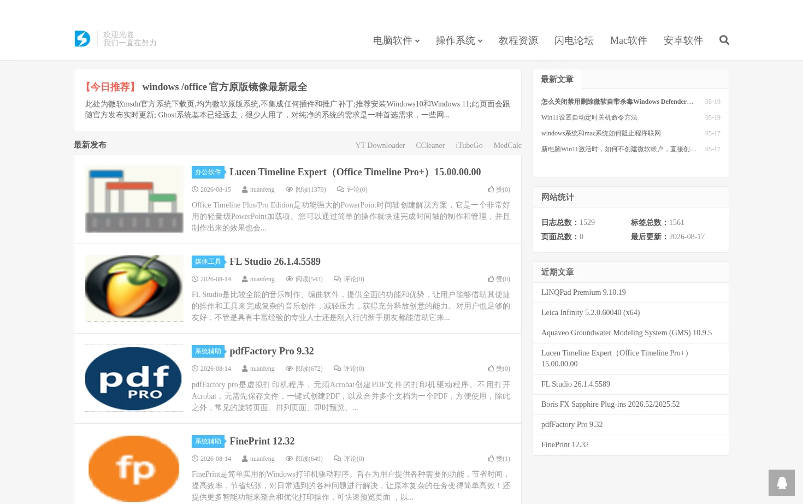Screen dimensions: 803x504
Task: Open Lucen Timeline Expert post title
Action: click(355, 172)
